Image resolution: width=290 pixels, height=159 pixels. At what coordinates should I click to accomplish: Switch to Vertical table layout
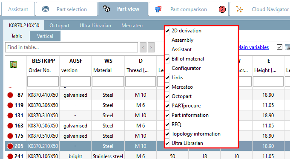click(45, 36)
